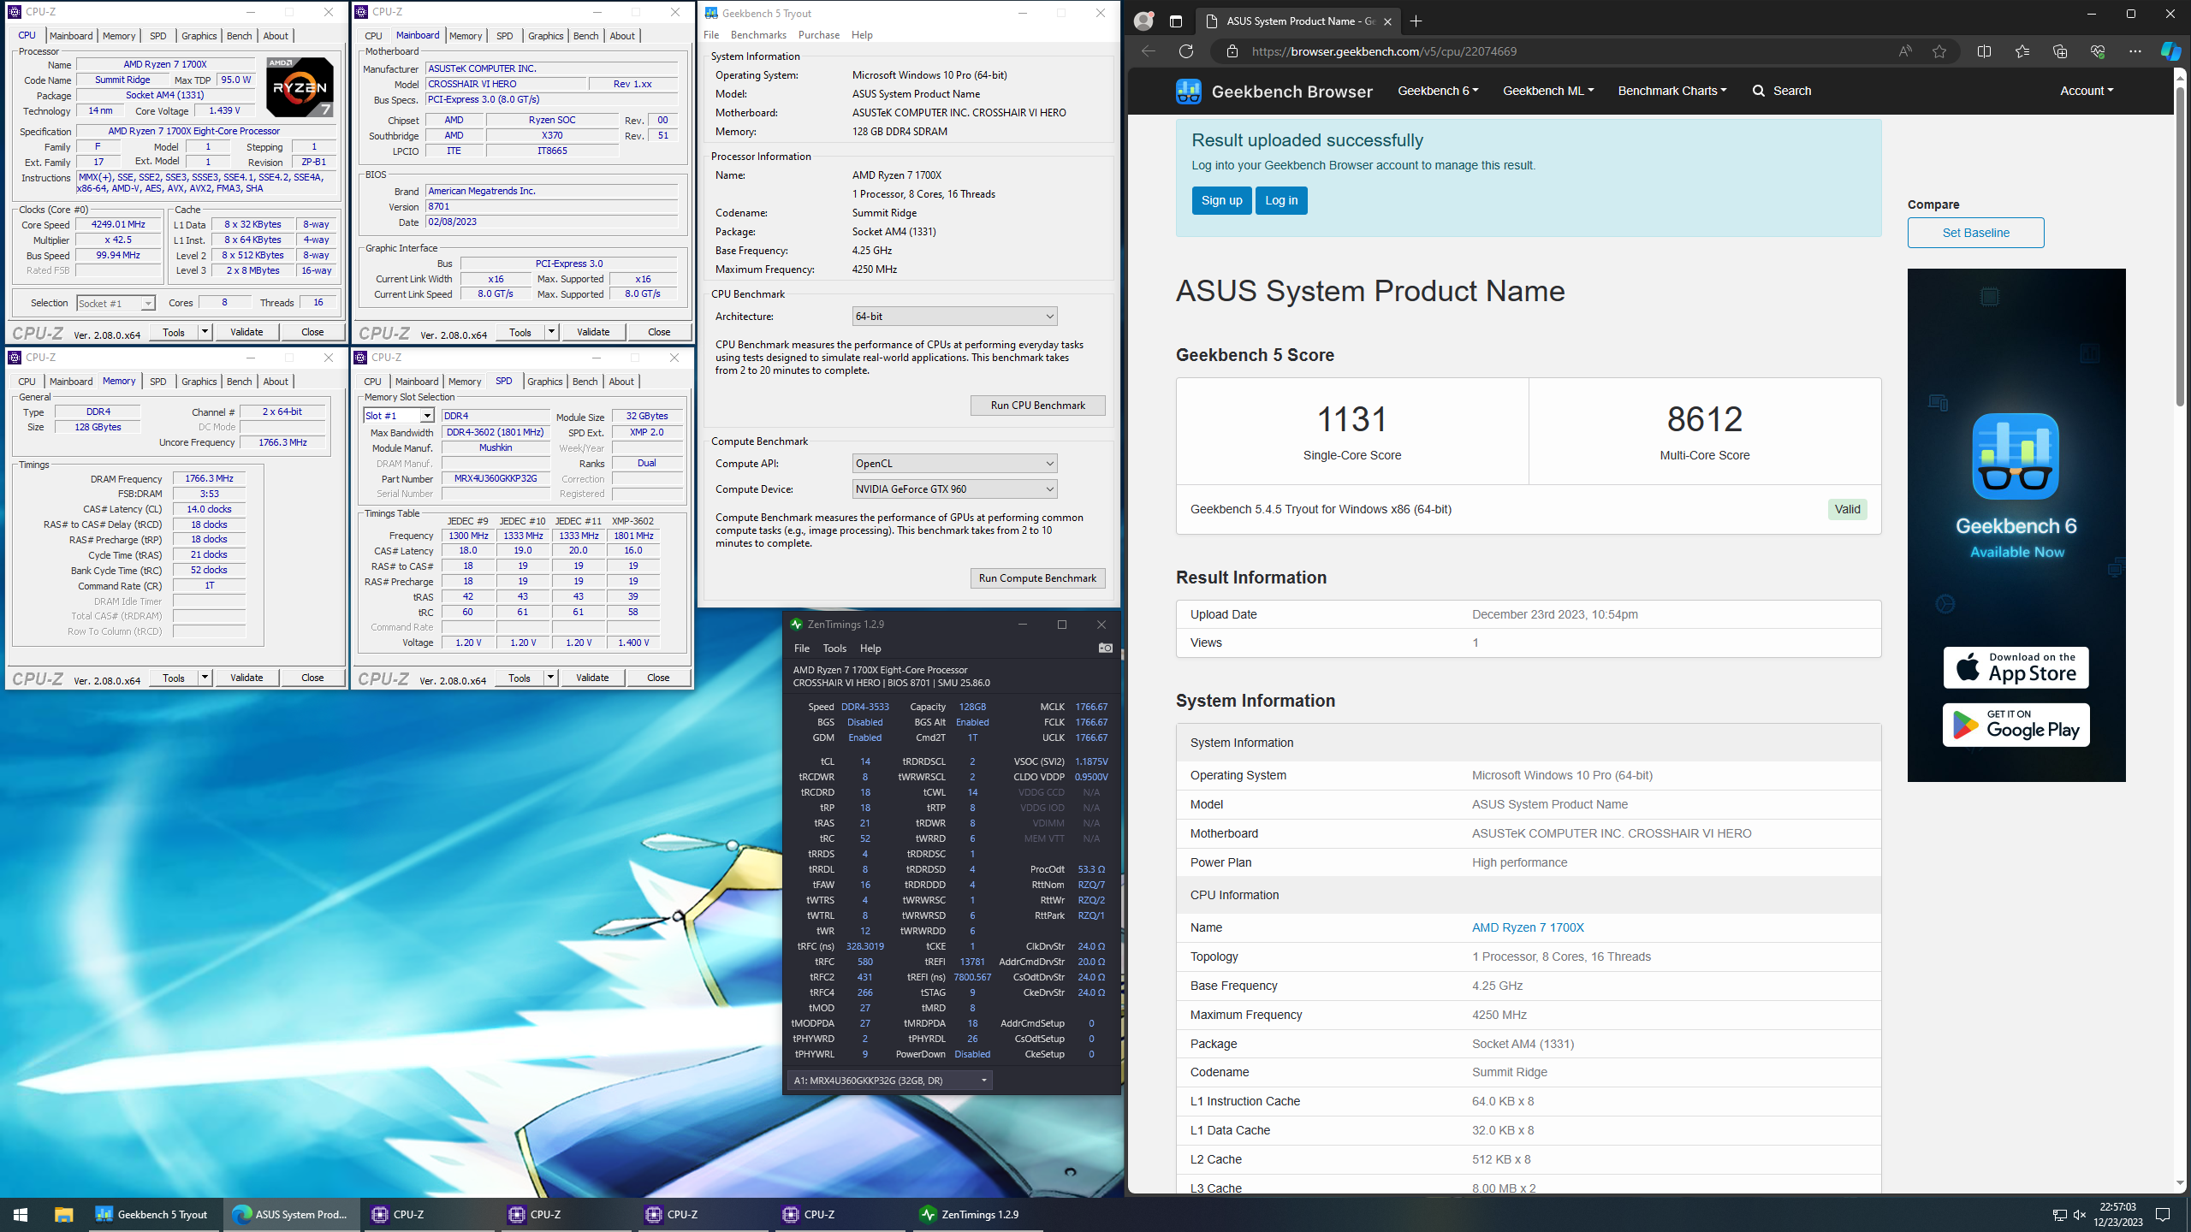Open a new browser tab with plus icon
2191x1232 pixels.
click(1416, 21)
